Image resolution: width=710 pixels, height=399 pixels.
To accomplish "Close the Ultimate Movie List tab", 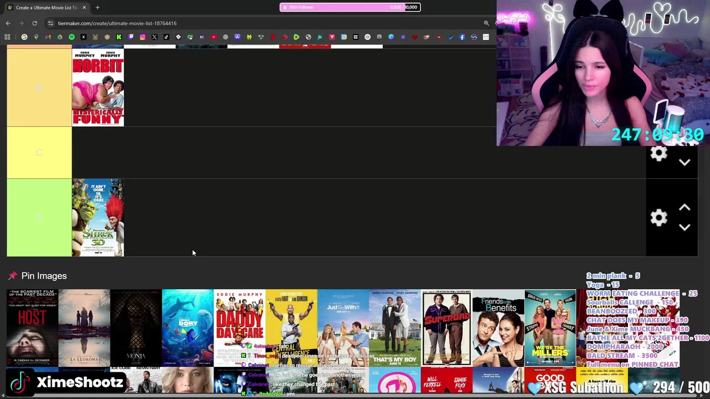I will click(84, 7).
